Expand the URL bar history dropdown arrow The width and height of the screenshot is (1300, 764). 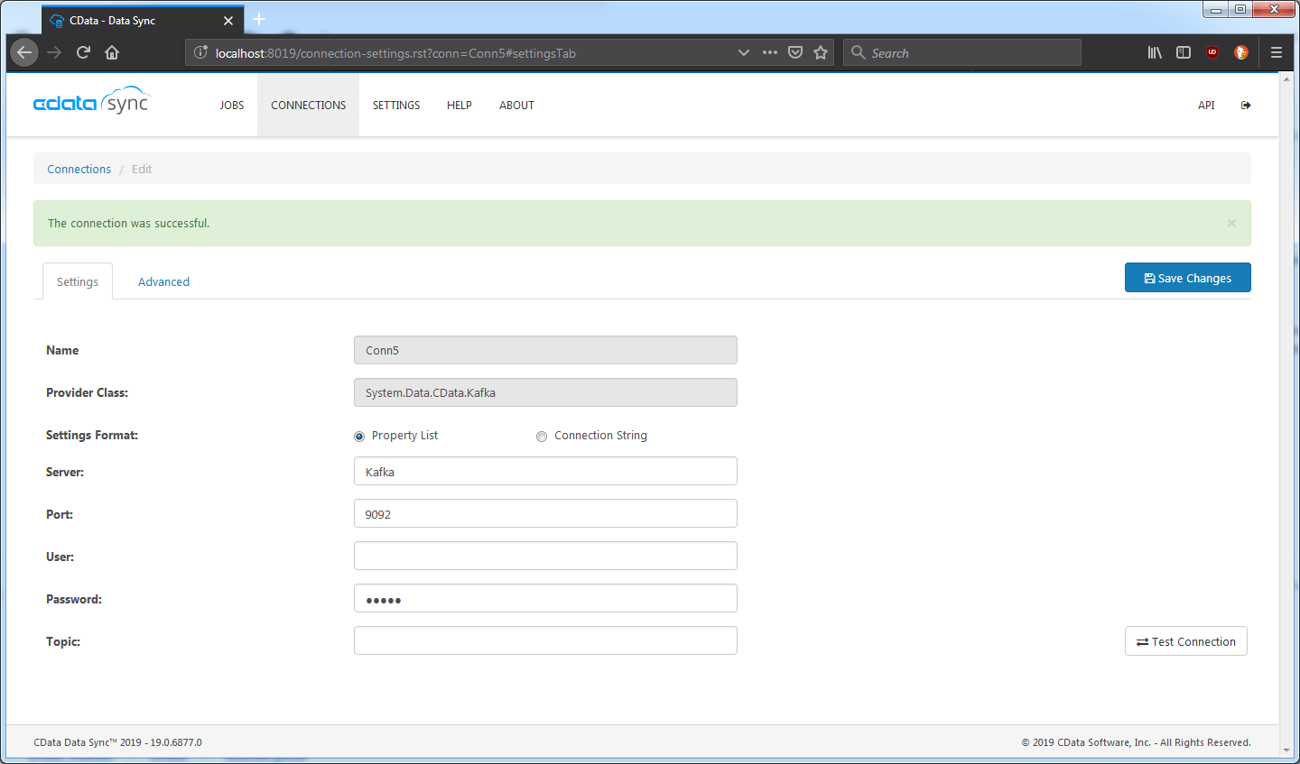tap(744, 52)
